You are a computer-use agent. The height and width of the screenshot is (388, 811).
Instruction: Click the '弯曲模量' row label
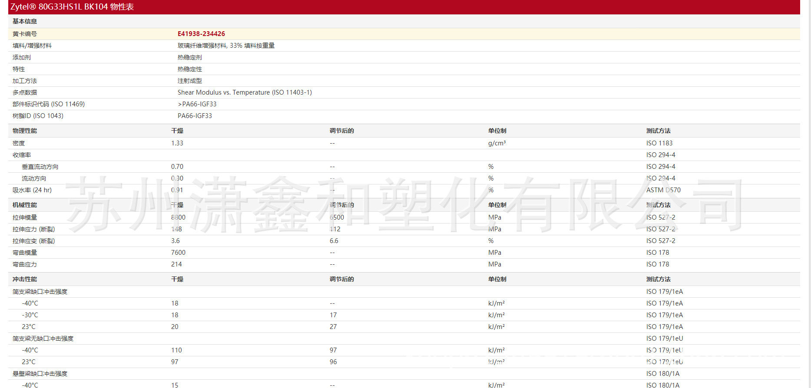(x=25, y=253)
